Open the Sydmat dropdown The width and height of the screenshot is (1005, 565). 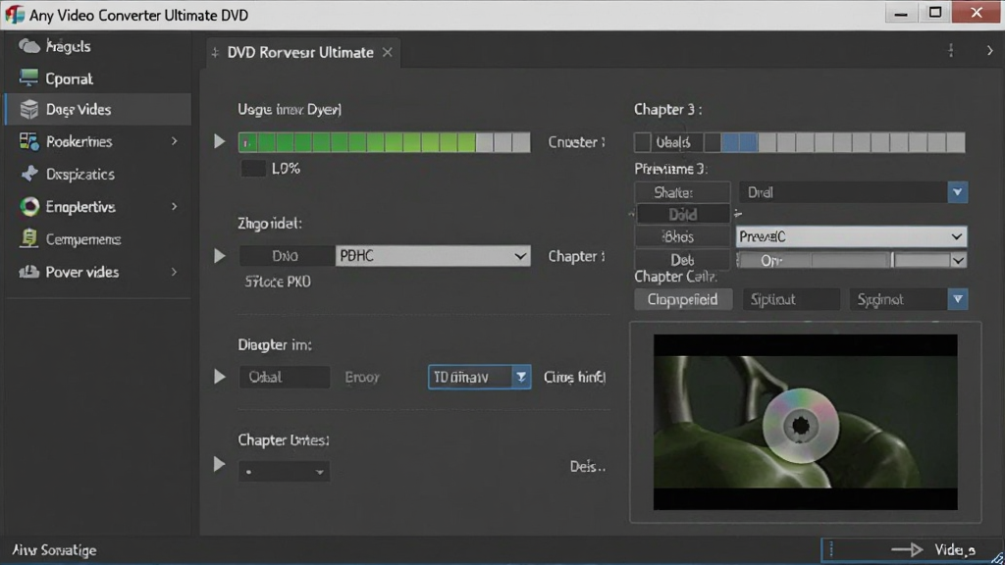click(908, 299)
